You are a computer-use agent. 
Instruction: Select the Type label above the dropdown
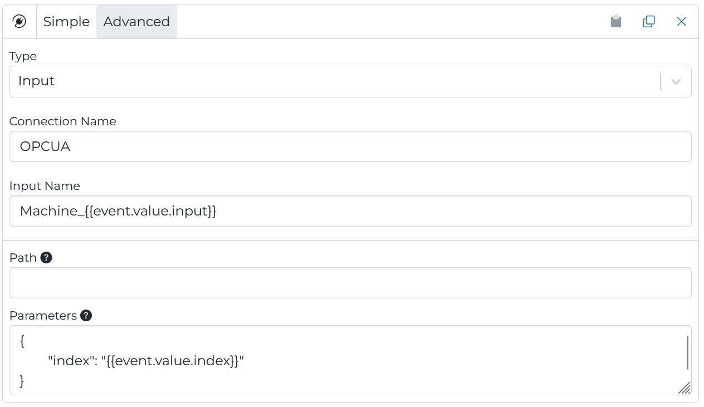coord(23,56)
